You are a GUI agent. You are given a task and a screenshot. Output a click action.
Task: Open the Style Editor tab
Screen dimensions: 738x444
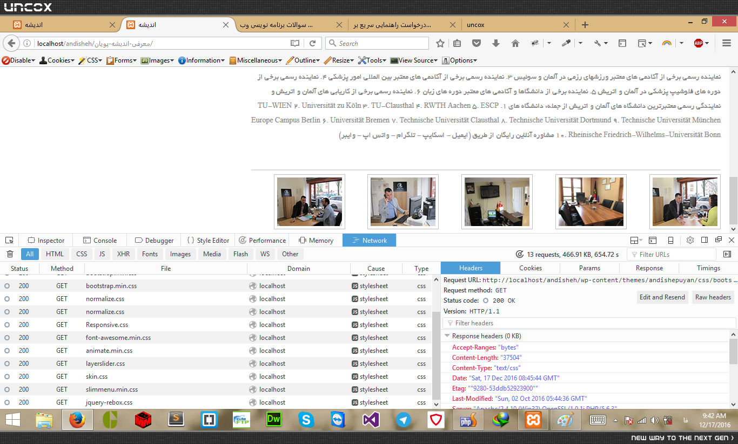(x=208, y=241)
